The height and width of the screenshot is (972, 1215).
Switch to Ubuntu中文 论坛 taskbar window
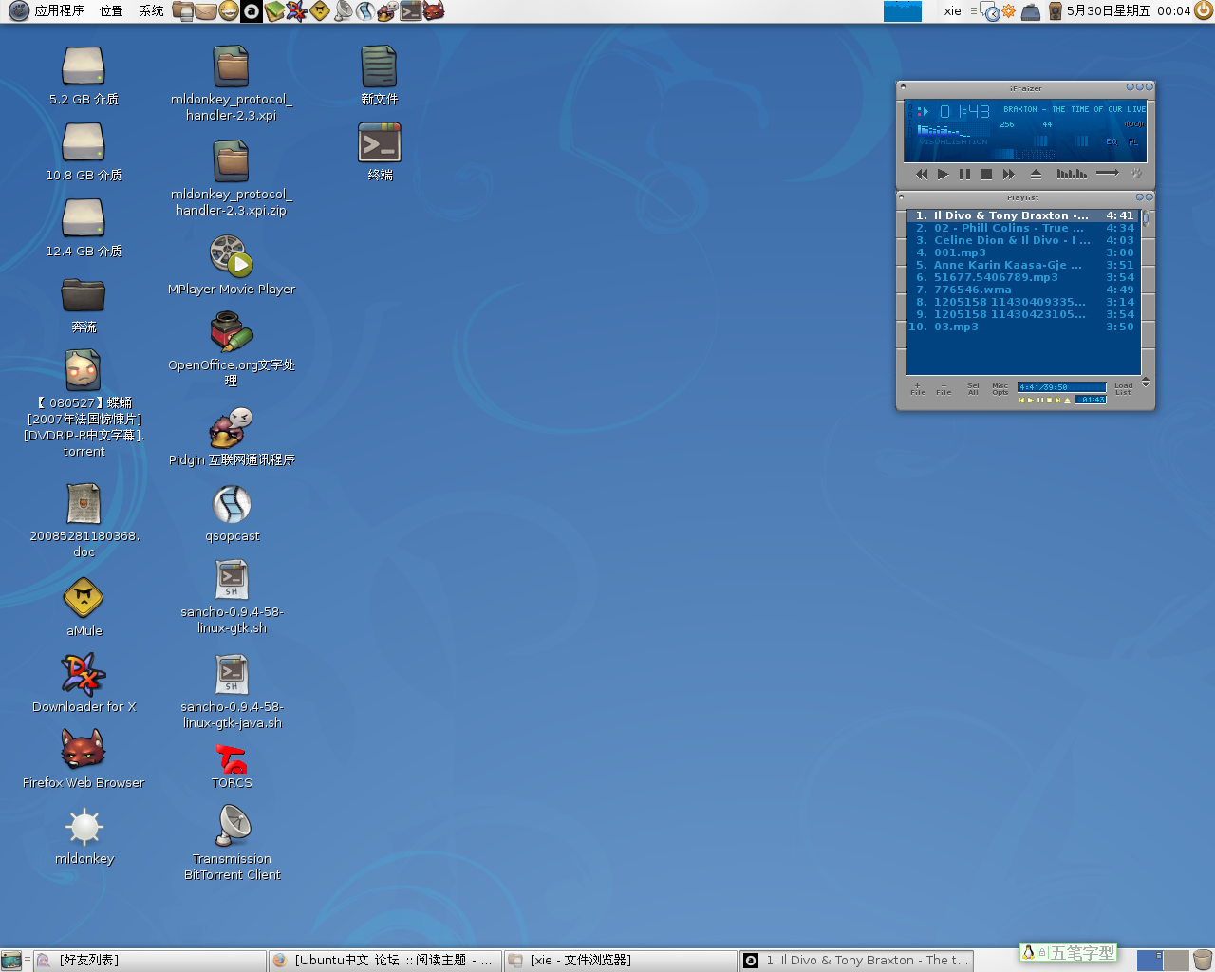coord(384,961)
